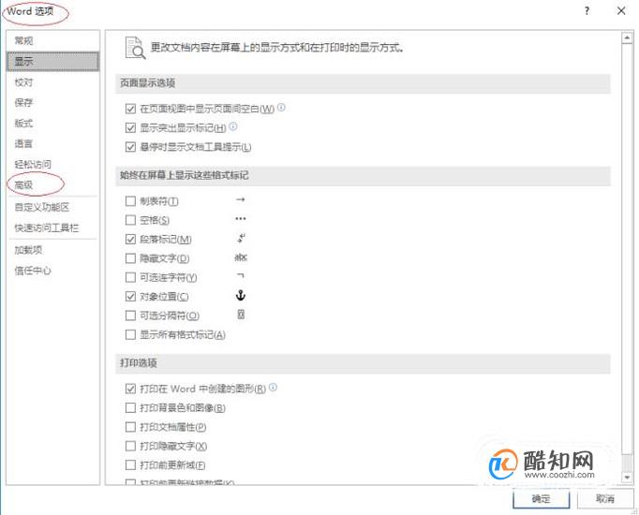Viewport: 639px width, 515px height.
Task: Uncheck 在页面视图中显示页面间空白 option
Action: click(130, 109)
